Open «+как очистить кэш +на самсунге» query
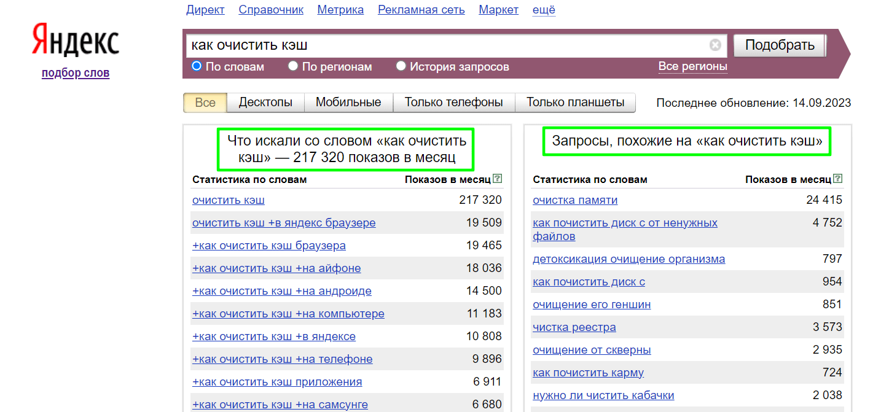This screenshot has width=889, height=412. pos(280,405)
